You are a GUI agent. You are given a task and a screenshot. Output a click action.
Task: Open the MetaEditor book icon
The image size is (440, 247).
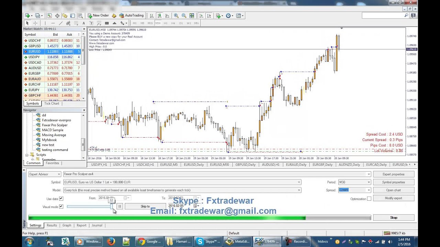[x=114, y=15]
